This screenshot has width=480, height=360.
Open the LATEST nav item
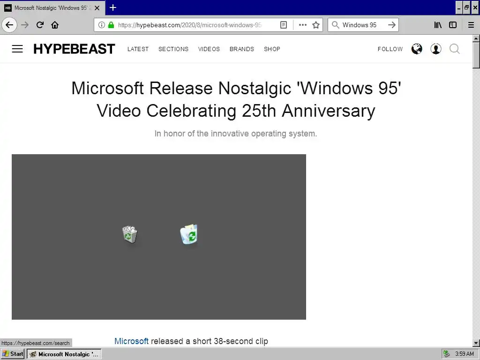[138, 49]
